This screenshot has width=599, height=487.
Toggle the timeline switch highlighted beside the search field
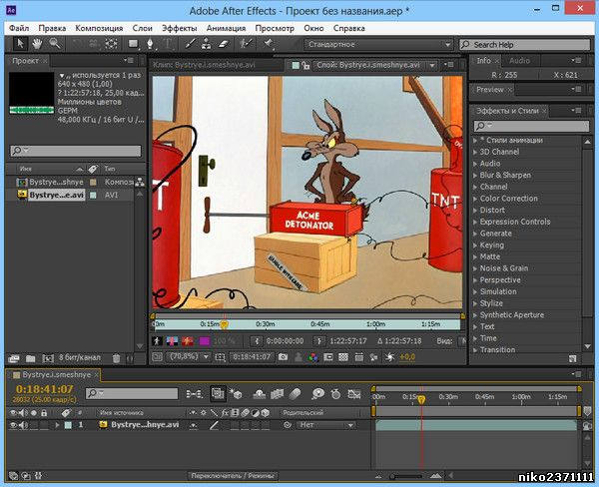217,394
